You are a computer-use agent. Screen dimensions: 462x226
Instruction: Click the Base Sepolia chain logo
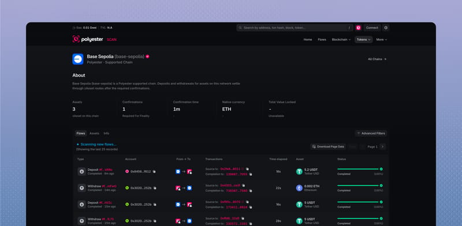click(x=78, y=59)
